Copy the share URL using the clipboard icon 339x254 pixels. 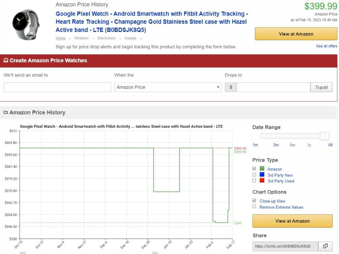[325, 246]
